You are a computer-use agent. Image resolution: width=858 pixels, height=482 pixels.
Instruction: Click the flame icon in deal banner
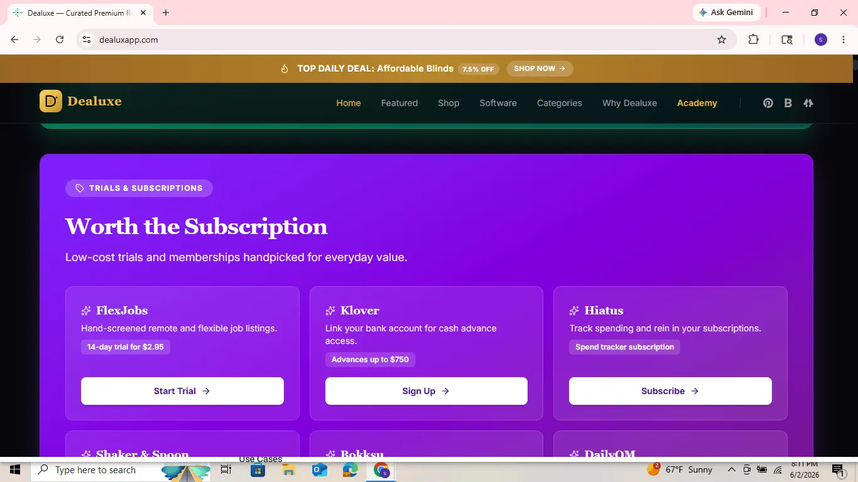tap(285, 68)
